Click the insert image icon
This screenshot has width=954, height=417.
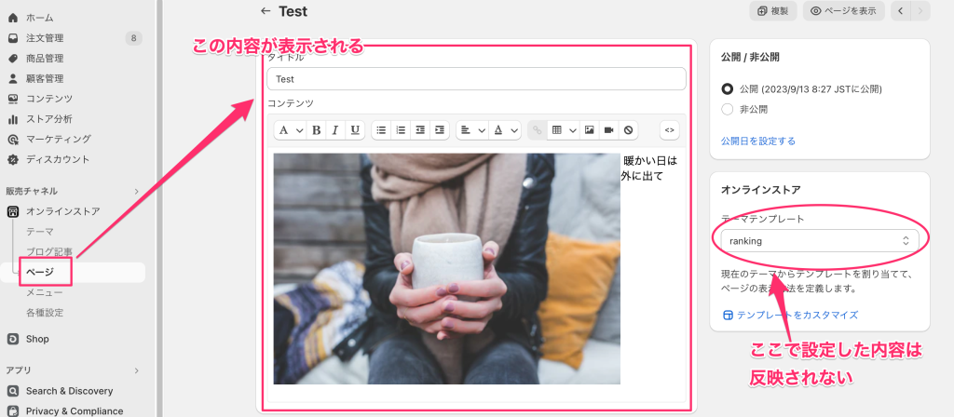tap(589, 130)
